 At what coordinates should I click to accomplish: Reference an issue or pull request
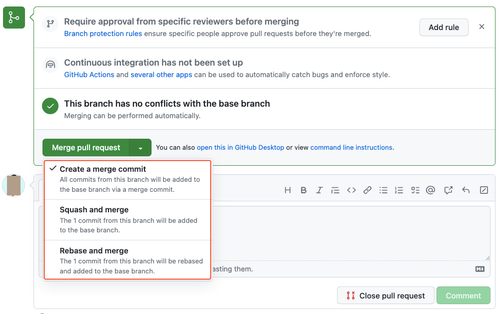448,190
